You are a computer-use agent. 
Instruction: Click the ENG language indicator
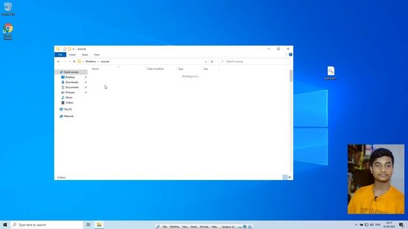click(x=378, y=225)
